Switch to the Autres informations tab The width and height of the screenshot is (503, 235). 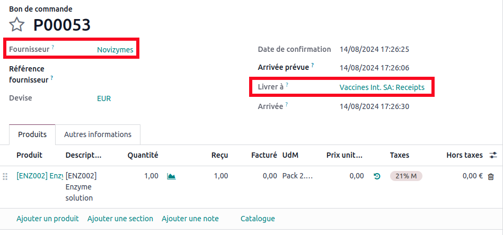98,134
